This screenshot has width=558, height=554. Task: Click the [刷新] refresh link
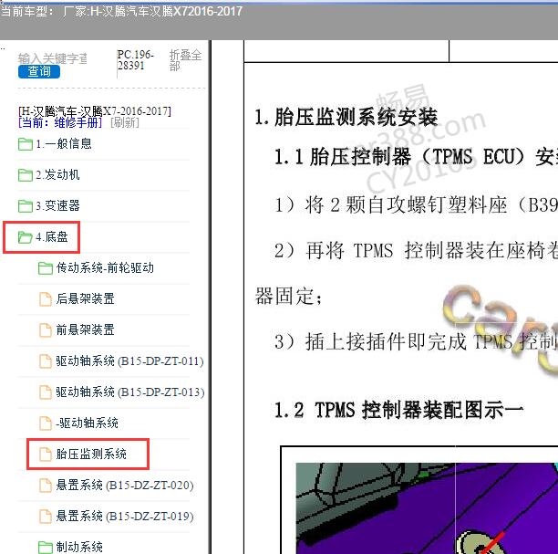click(x=125, y=122)
